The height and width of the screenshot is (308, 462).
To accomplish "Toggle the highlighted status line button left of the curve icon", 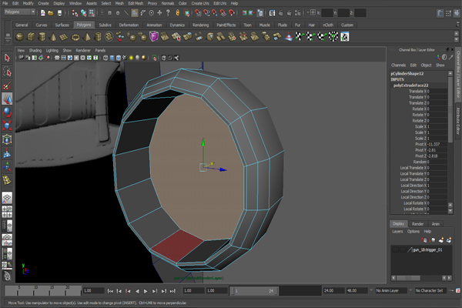I will pos(134,12).
